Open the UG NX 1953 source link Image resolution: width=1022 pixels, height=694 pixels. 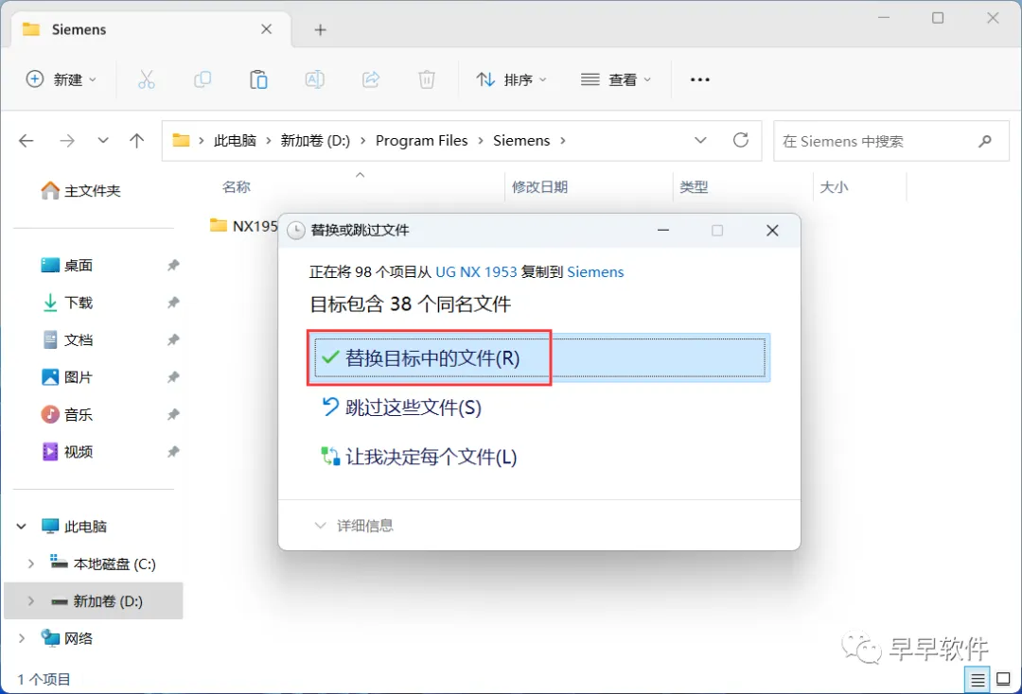tap(476, 271)
